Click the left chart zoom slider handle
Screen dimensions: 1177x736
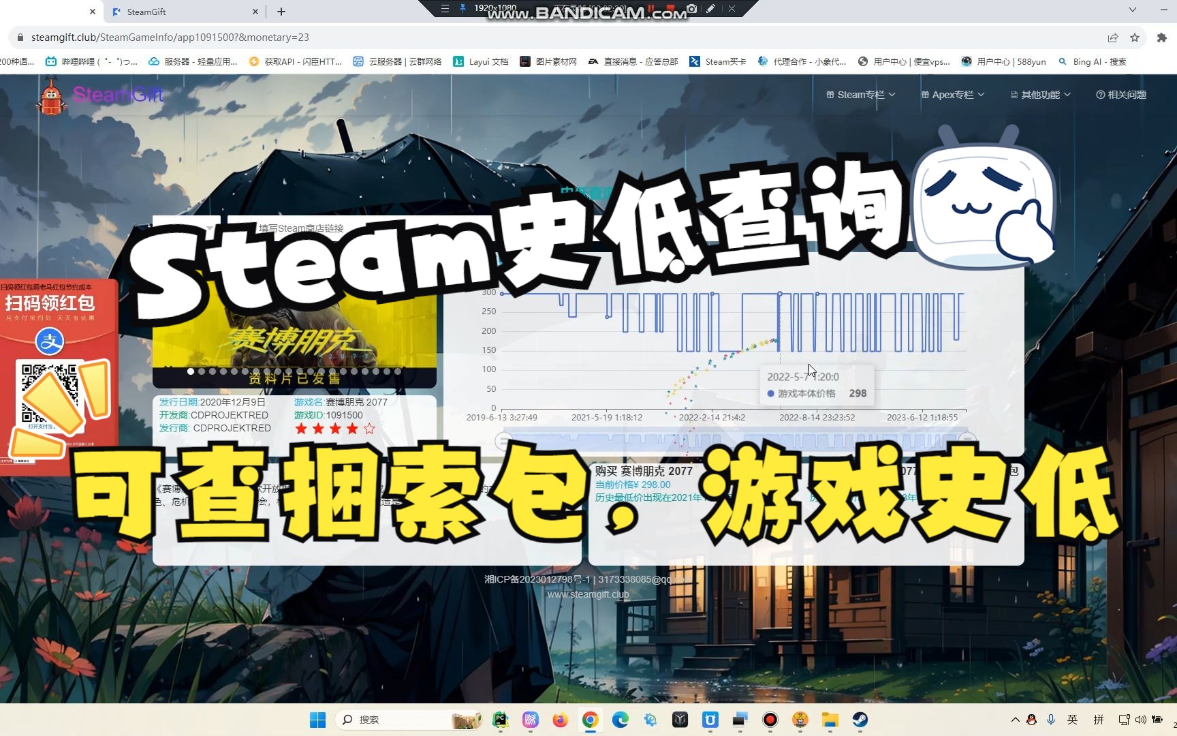[503, 440]
